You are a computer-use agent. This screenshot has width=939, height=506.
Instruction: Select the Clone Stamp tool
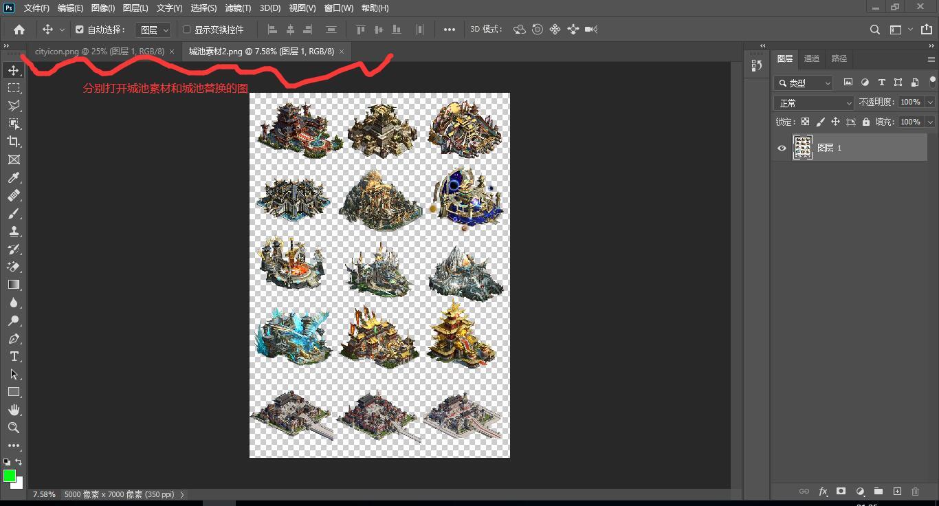[14, 231]
